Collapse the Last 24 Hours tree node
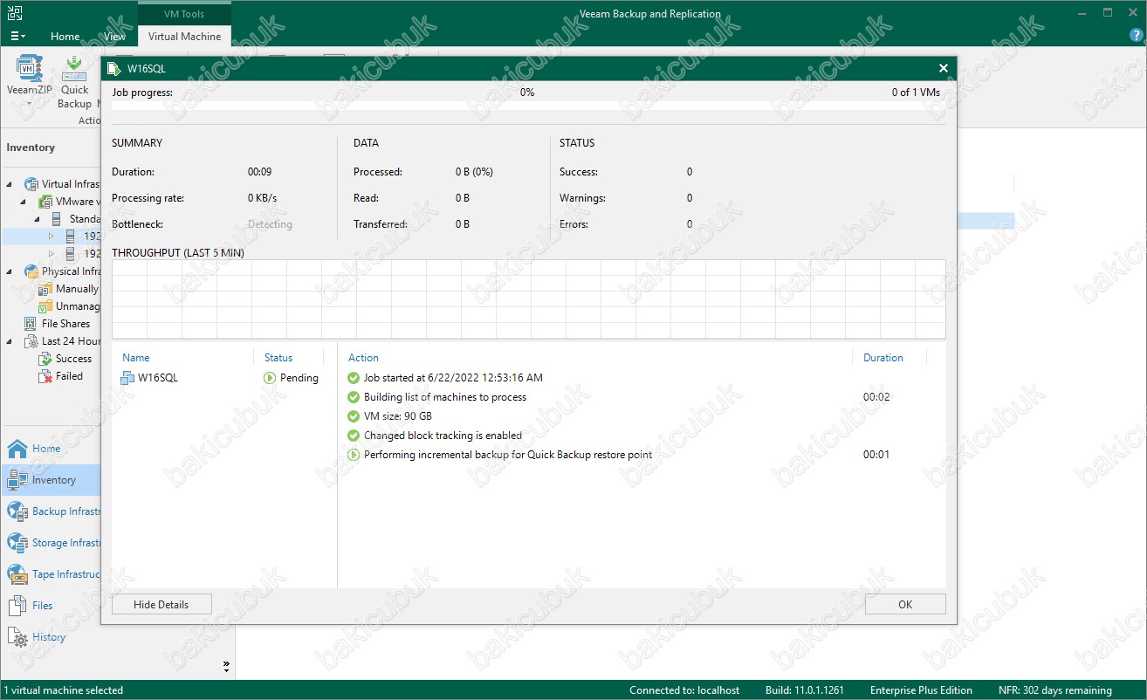The width and height of the screenshot is (1147, 700). (10, 341)
